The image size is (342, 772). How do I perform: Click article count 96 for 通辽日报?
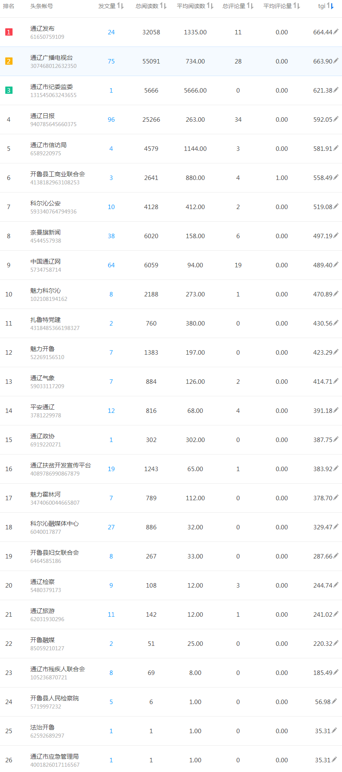(x=111, y=120)
